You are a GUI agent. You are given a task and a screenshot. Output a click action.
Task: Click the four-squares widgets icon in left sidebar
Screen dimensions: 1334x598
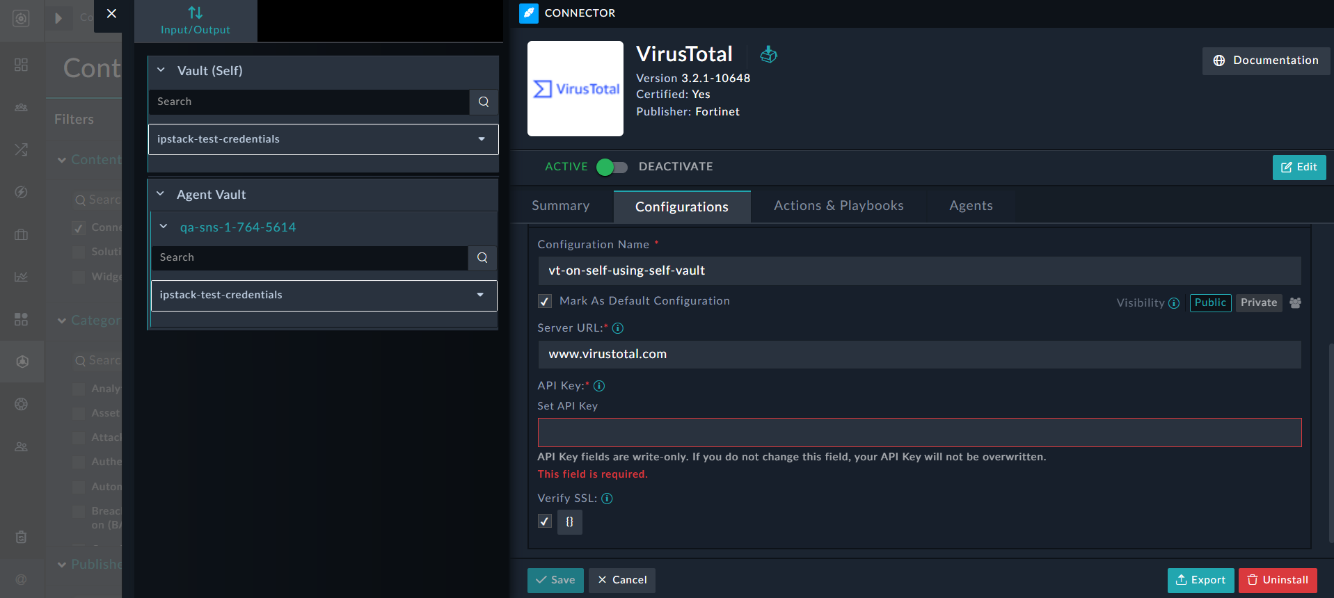coord(22,319)
